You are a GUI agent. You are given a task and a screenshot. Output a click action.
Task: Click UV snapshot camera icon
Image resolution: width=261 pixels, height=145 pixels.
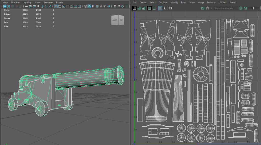(x=170, y=8)
